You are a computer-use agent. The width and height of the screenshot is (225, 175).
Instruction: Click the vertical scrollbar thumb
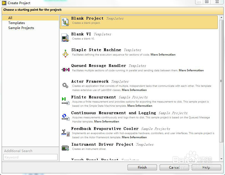coord(221,81)
